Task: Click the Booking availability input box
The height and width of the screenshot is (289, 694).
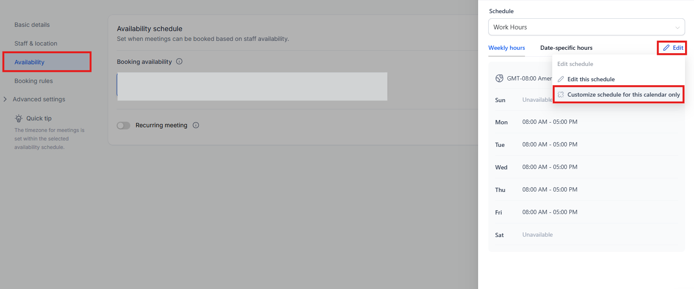Action: 252,86
